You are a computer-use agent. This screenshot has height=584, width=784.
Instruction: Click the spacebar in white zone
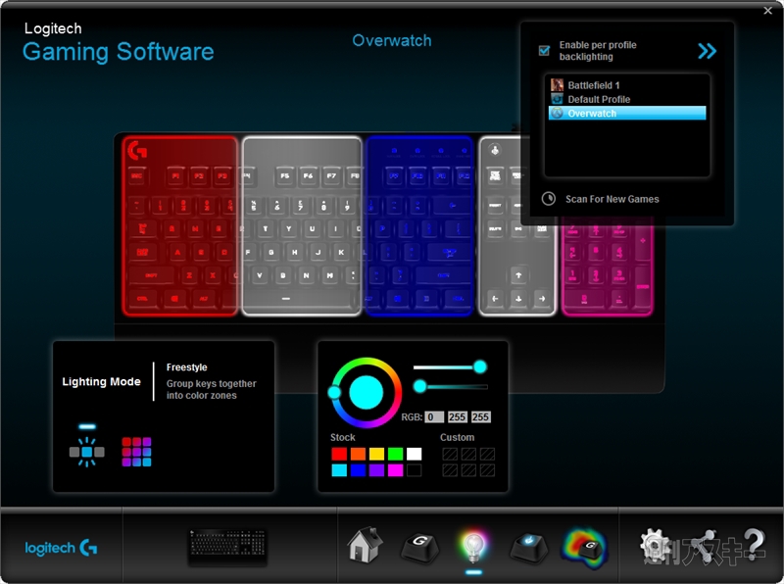[x=285, y=299]
